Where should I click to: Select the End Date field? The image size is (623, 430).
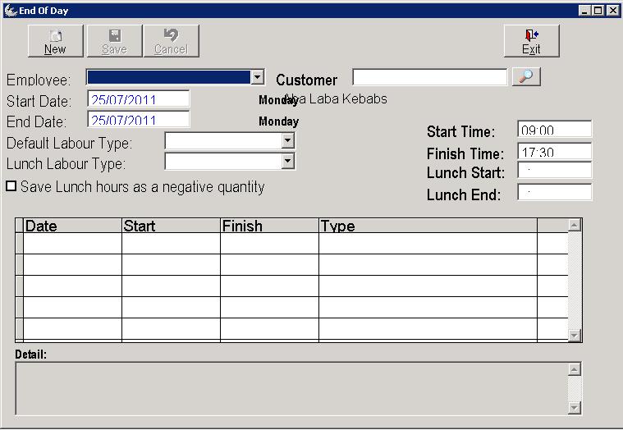(x=139, y=120)
